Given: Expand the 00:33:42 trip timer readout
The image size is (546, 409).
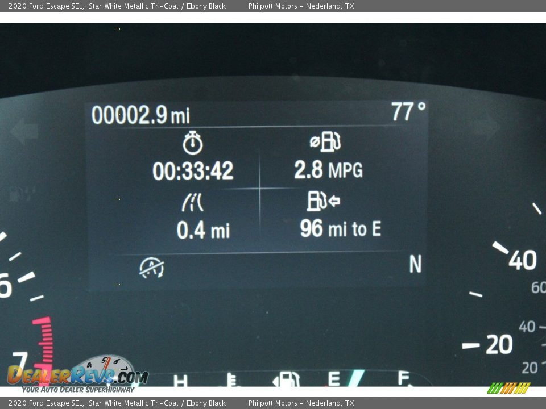Looking at the screenshot, I should [196, 170].
